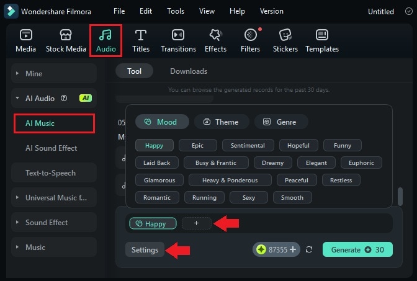Screen dimensions: 417x281
Task: Toggle the Euphoric mood tag
Action: (x=361, y=163)
